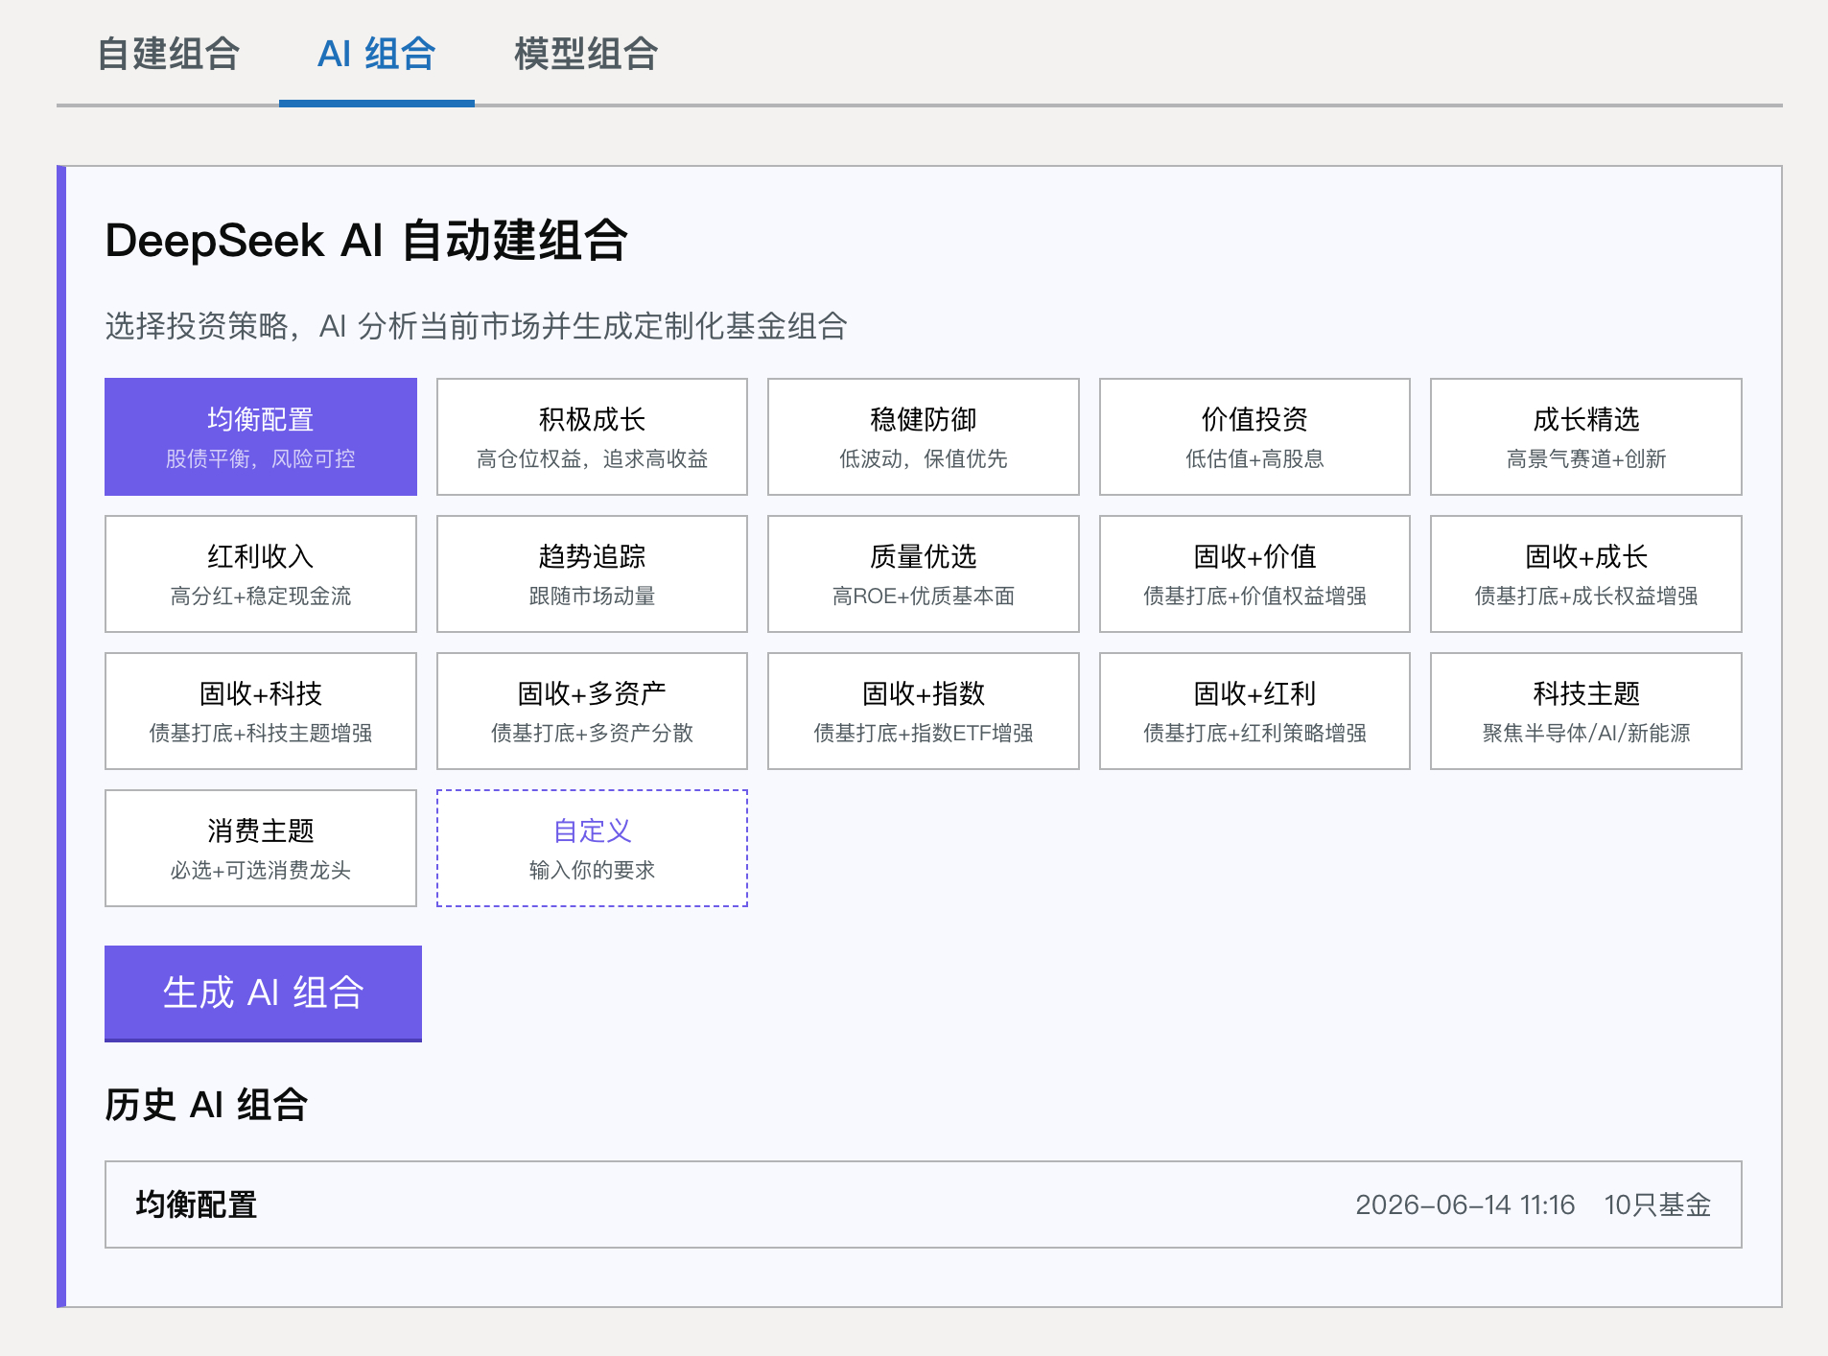Select the 均衡配置 strategy card
The image size is (1828, 1356).
point(261,437)
